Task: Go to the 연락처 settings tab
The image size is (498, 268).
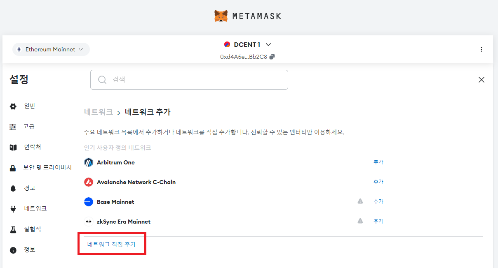Action: 33,147
